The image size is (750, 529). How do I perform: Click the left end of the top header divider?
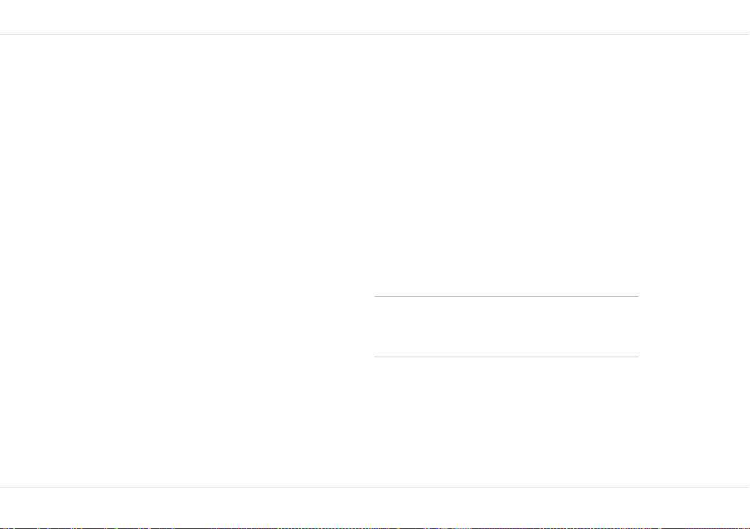pyautogui.click(x=1, y=35)
